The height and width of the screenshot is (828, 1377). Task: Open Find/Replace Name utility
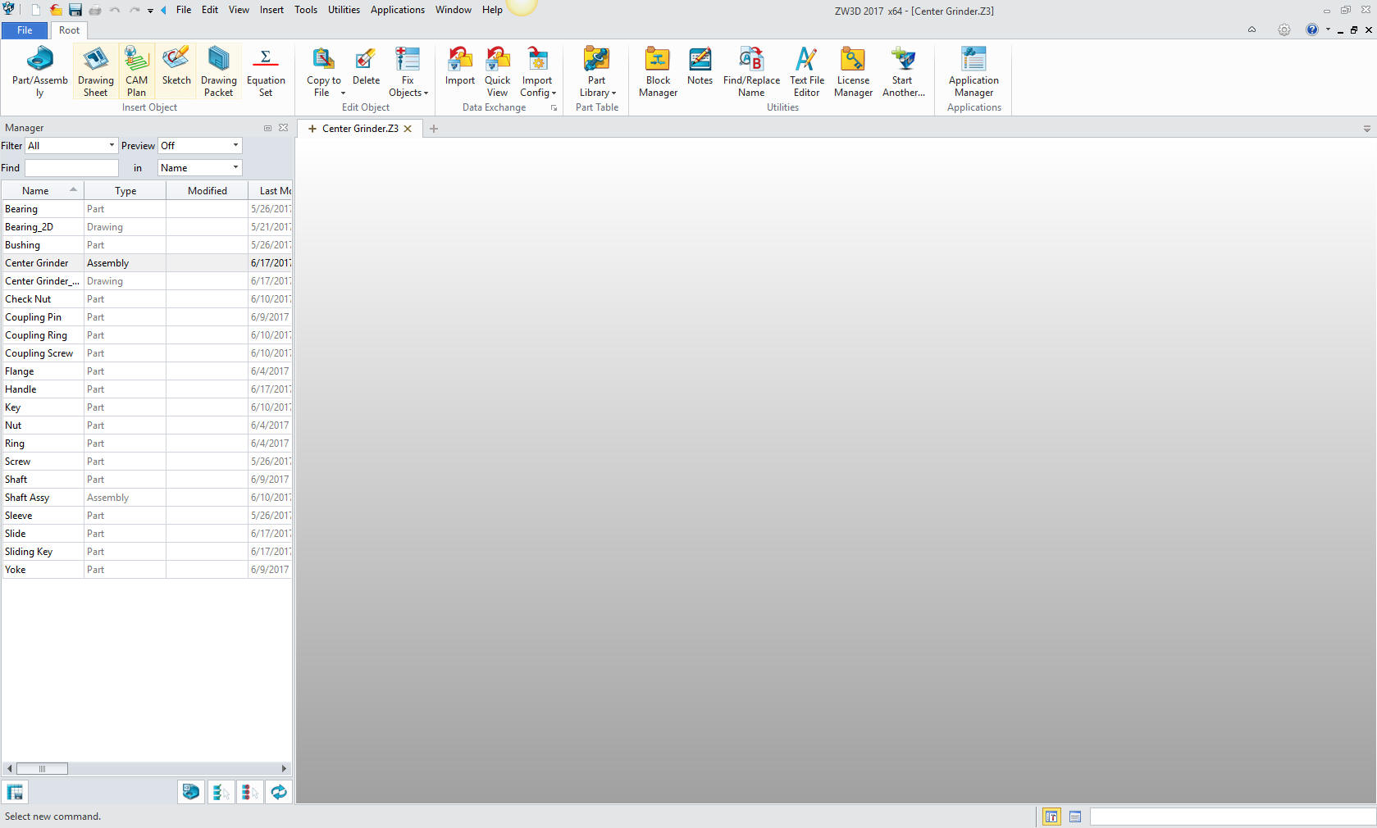751,72
